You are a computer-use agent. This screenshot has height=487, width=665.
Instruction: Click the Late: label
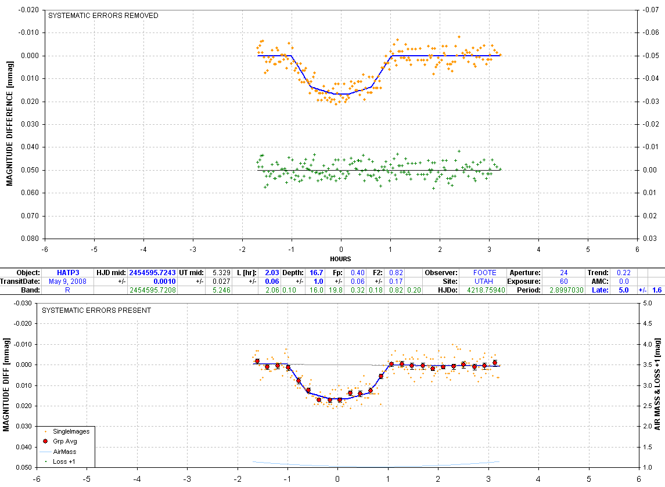(x=600, y=290)
